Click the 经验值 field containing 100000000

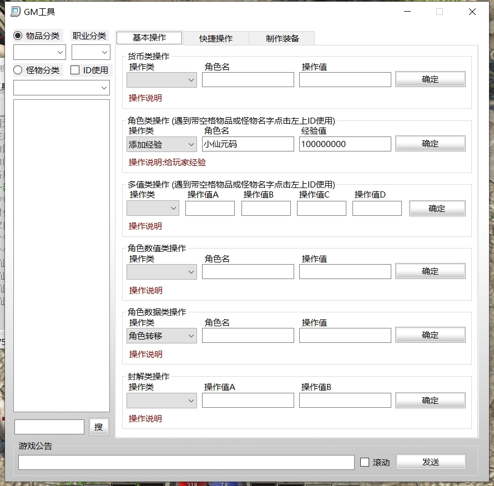tap(345, 144)
